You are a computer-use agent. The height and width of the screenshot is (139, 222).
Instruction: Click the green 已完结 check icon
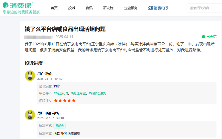[x=204, y=37]
